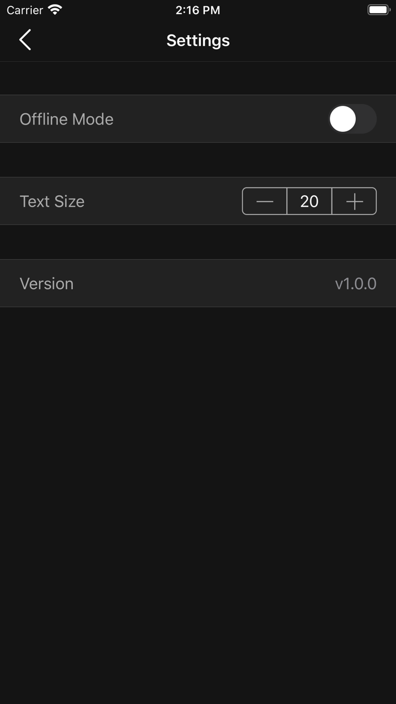Tap the v1.0.0 version text

click(355, 283)
